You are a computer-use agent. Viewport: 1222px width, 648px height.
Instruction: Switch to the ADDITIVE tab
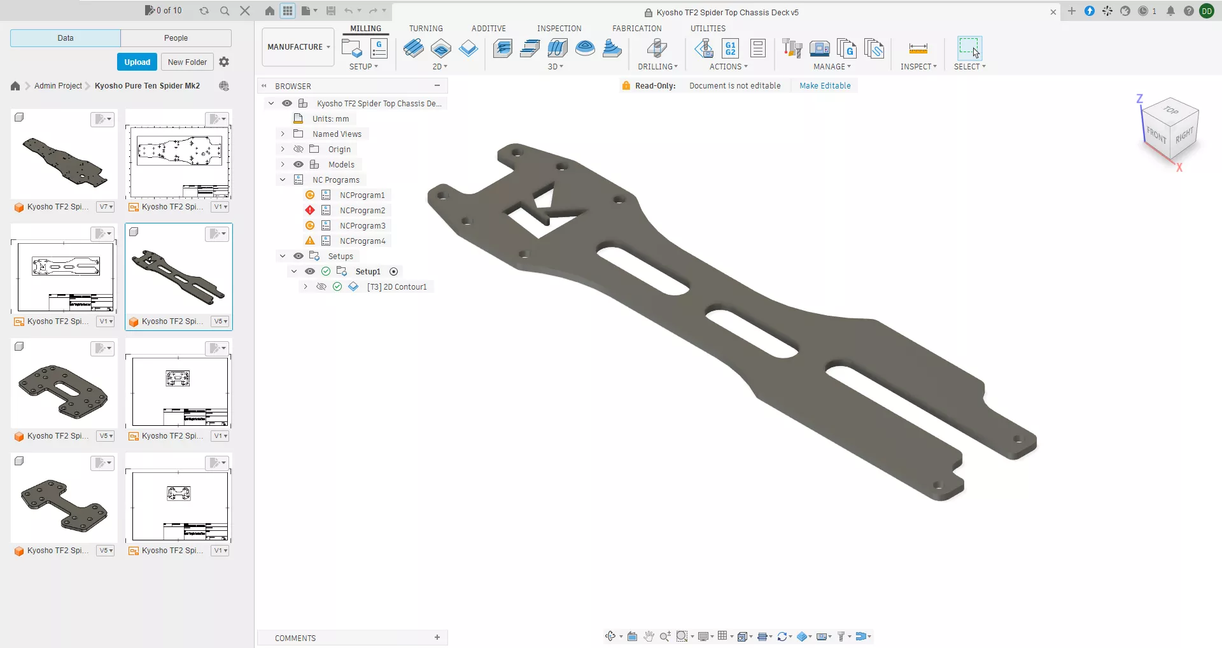(489, 29)
